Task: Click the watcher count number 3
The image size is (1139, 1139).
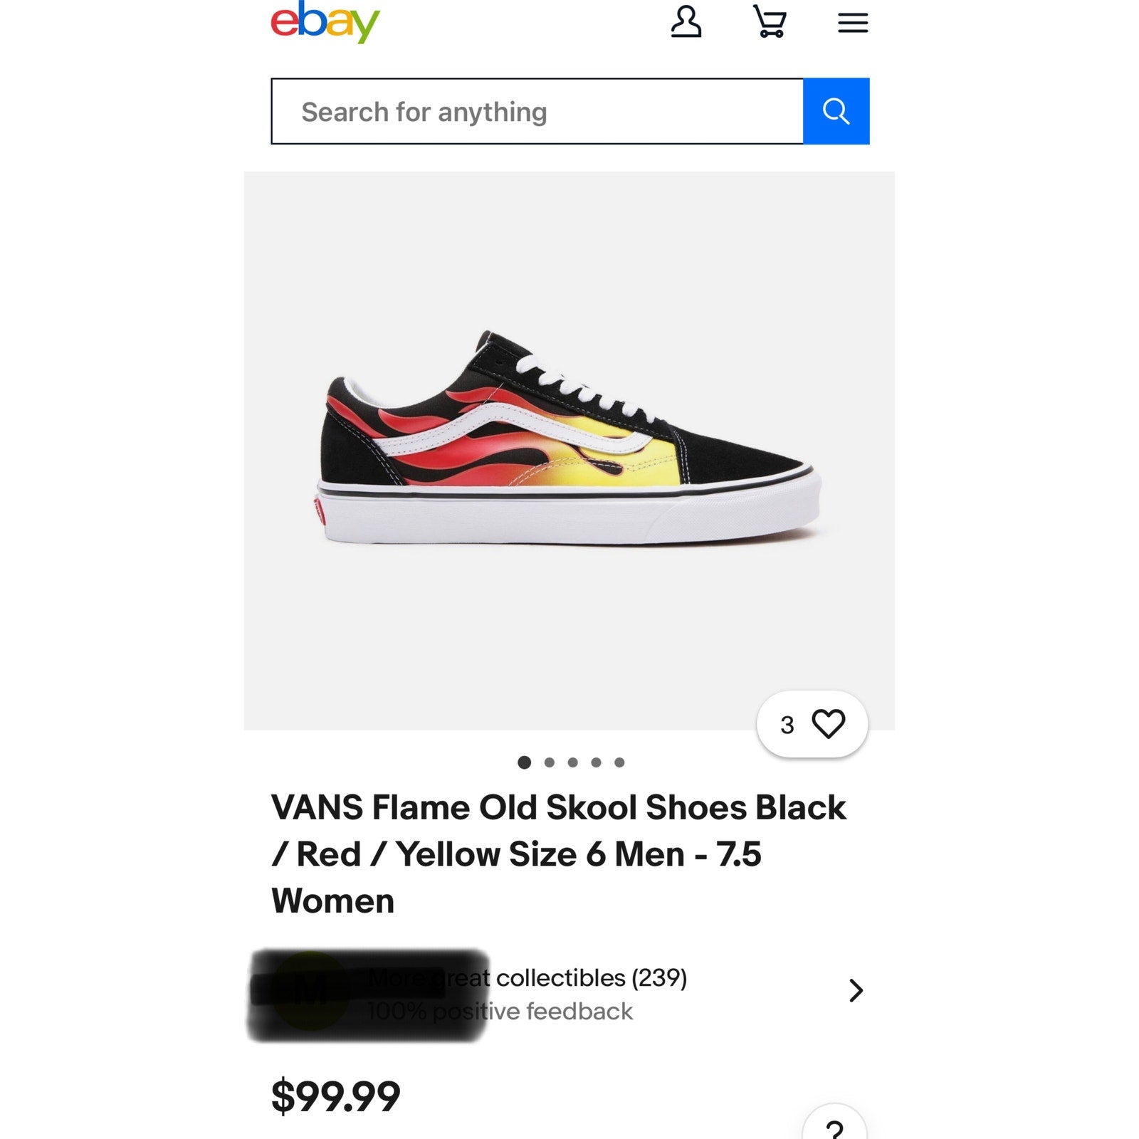Action: [x=787, y=725]
